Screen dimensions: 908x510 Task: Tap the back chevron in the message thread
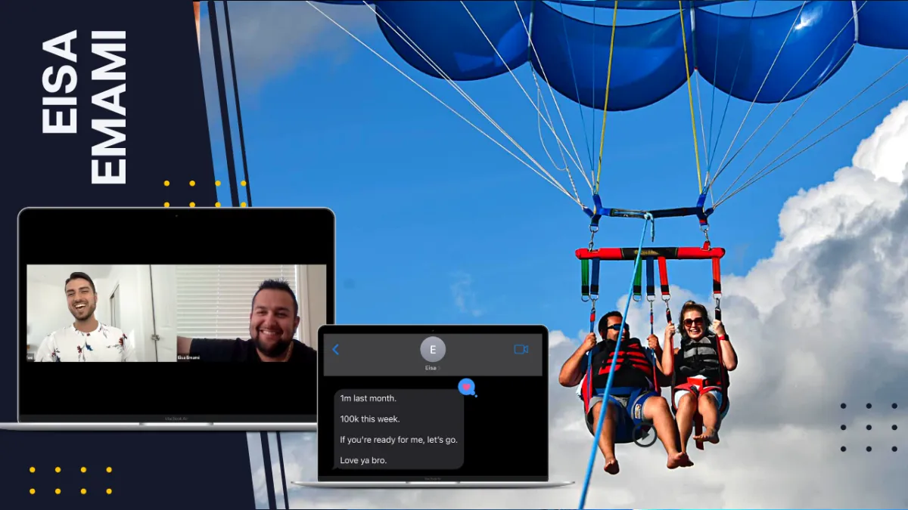[335, 349]
